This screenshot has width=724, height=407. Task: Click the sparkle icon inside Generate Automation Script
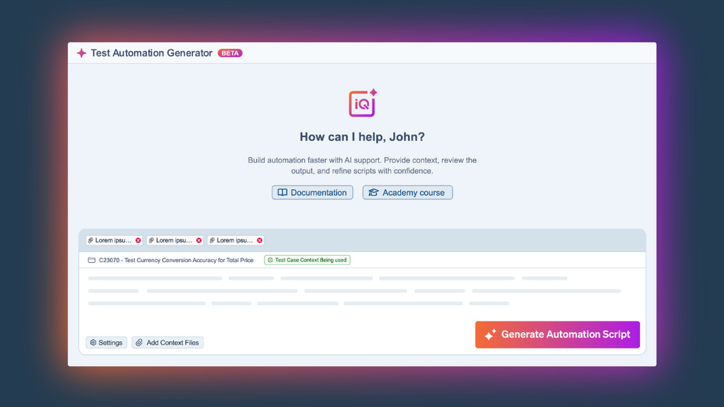489,334
